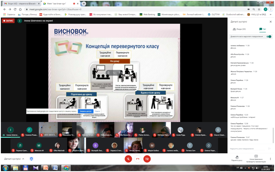Close the Gmail inbox tab
Viewport: 275px width, 172px height.
point(39,3)
